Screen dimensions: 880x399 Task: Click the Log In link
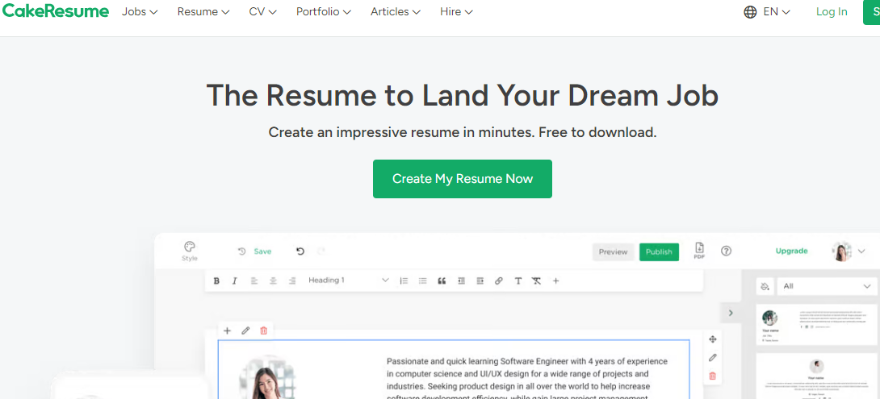832,12
